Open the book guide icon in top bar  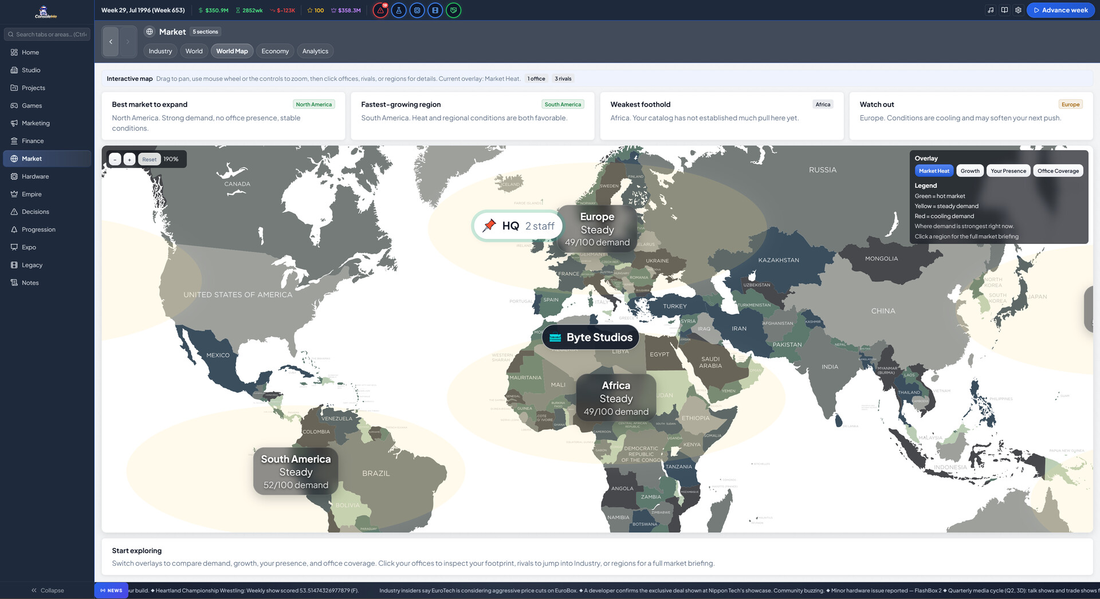coord(1004,10)
